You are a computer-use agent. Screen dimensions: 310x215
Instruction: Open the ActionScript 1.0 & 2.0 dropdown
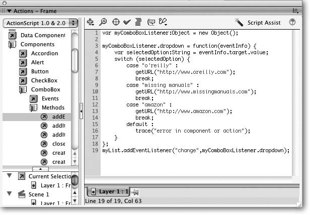[40, 23]
